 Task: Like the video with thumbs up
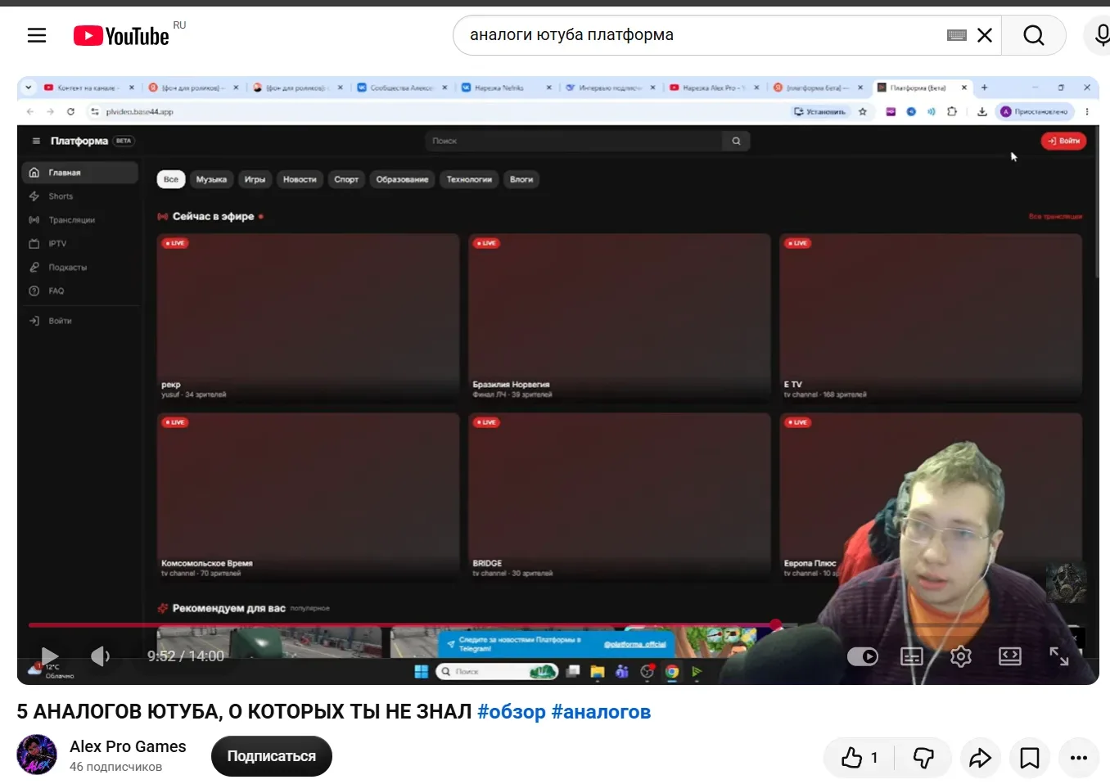860,758
